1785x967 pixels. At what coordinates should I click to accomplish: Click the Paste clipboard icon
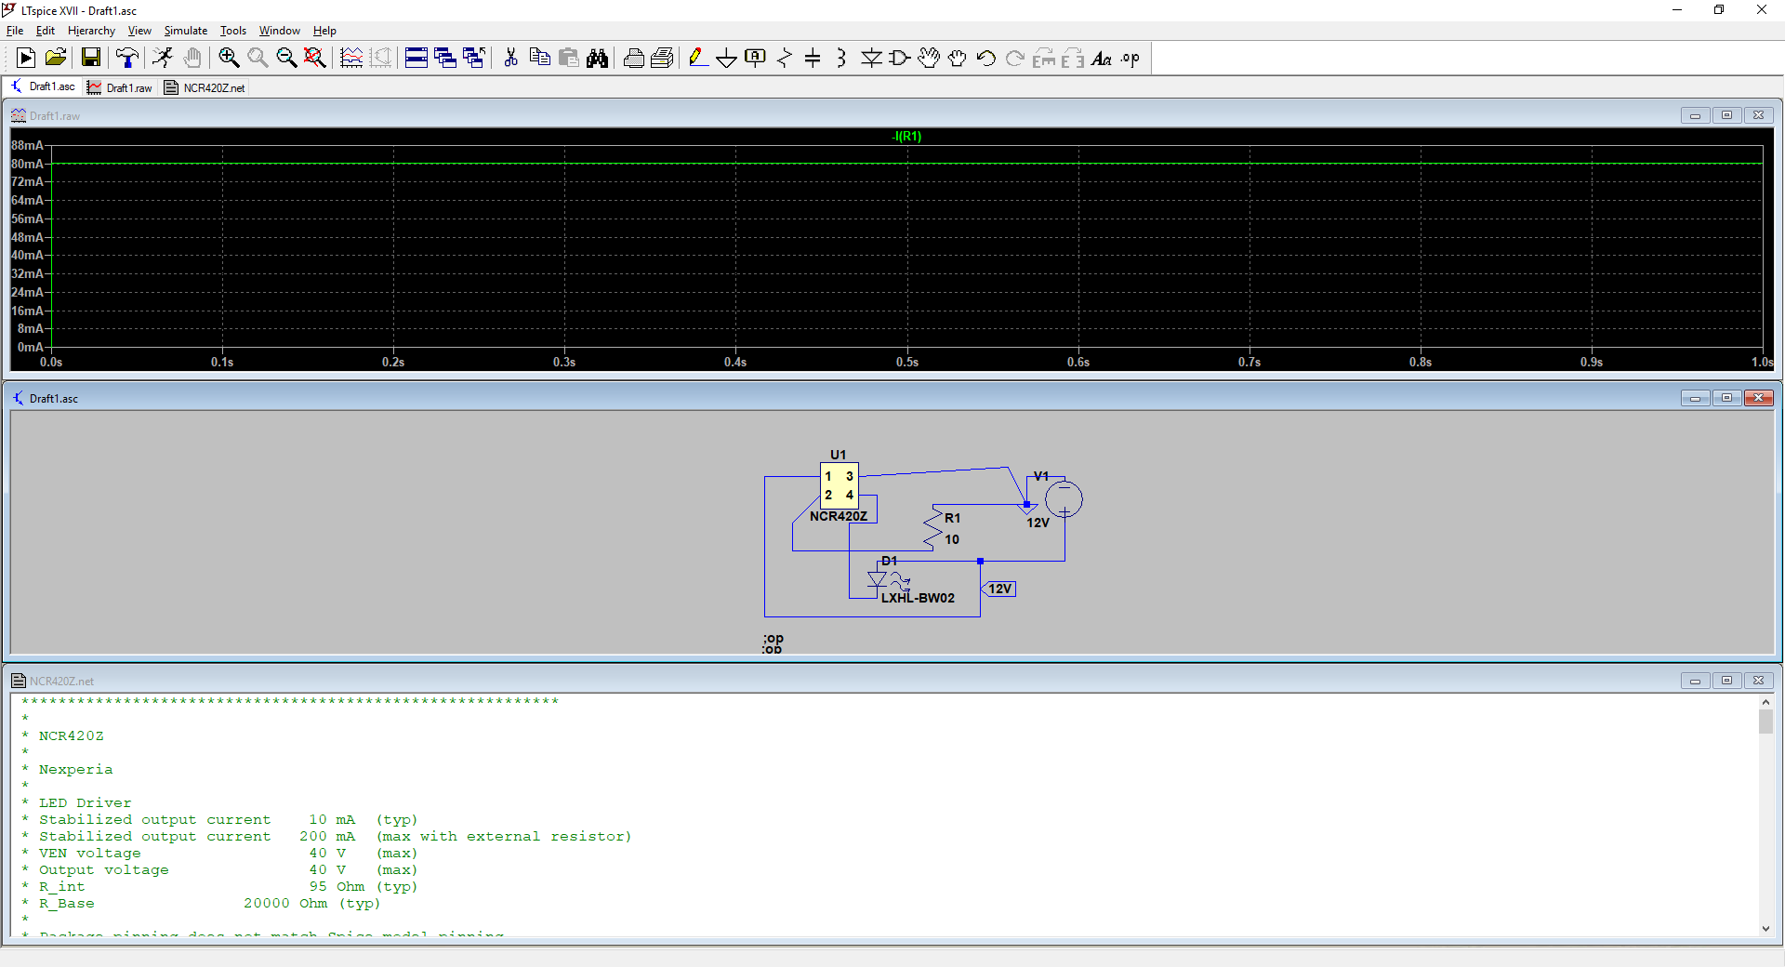(568, 59)
